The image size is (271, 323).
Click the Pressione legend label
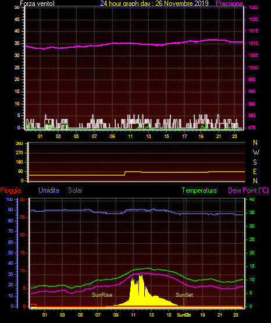[x=229, y=3]
